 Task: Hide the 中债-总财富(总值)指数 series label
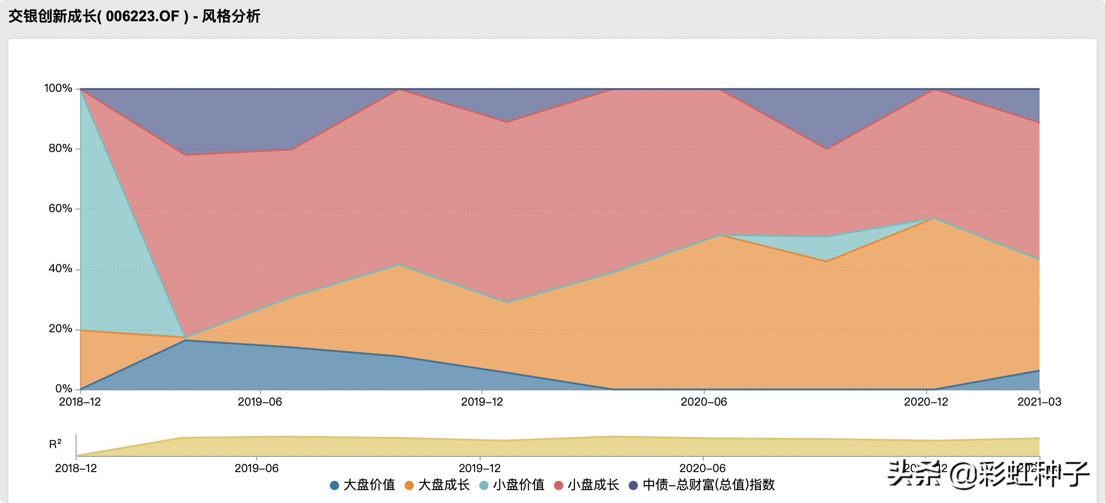click(x=709, y=485)
